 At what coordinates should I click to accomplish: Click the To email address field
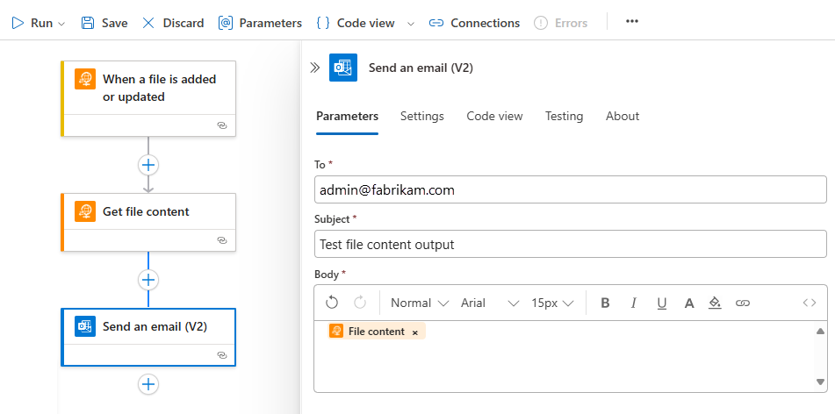[570, 189]
